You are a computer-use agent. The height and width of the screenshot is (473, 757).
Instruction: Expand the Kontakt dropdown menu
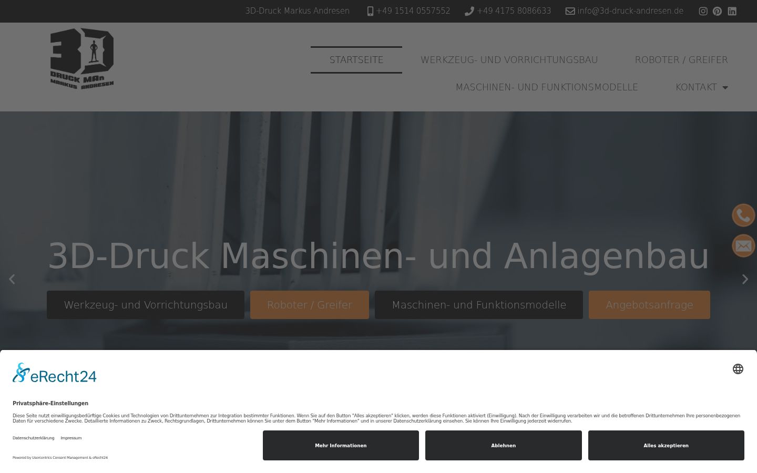tap(702, 87)
